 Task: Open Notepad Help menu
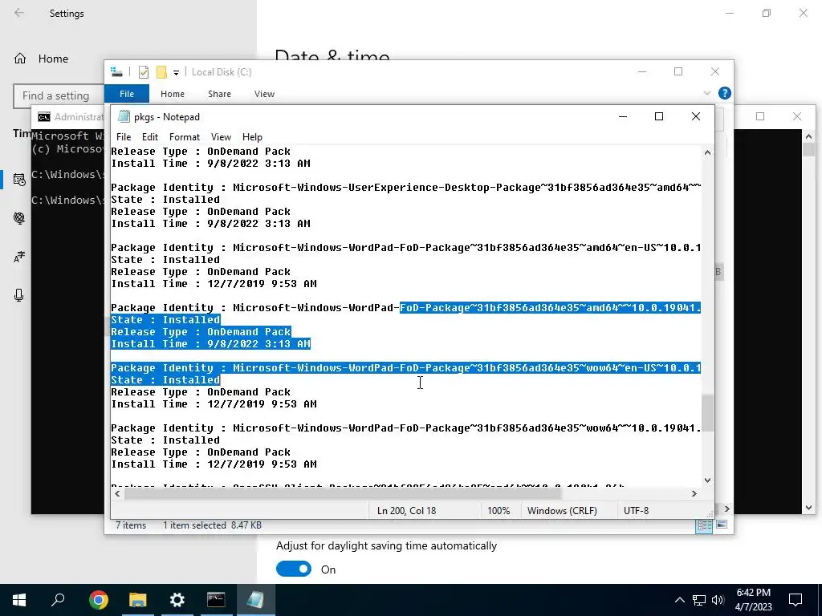pos(251,136)
